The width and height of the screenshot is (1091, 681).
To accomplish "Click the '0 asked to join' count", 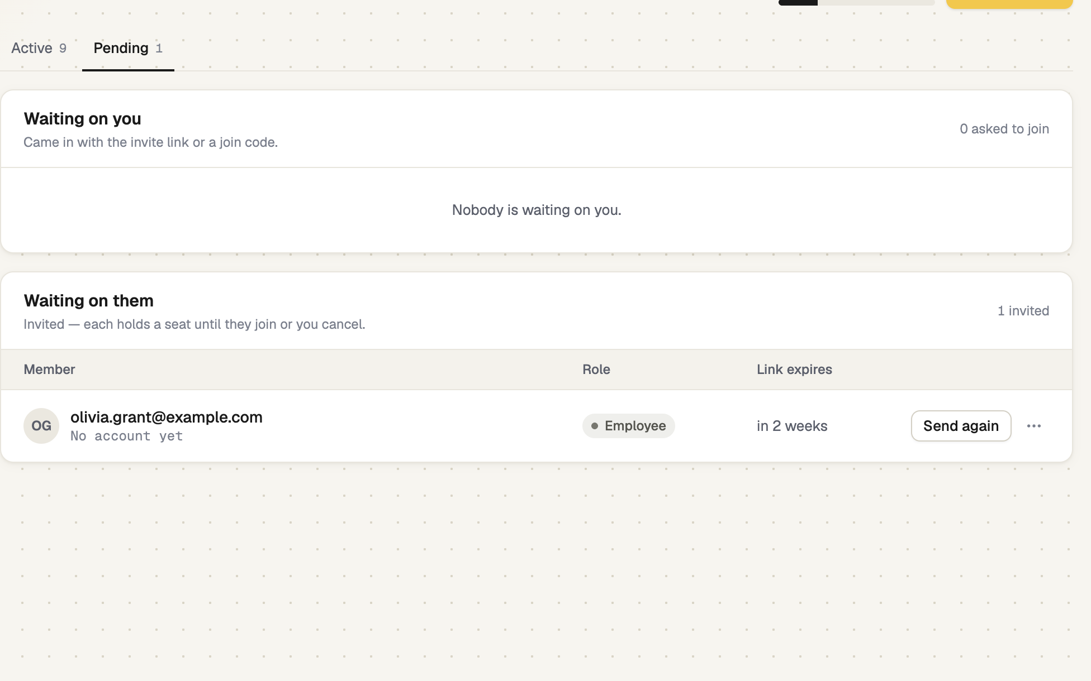I will (x=1004, y=129).
